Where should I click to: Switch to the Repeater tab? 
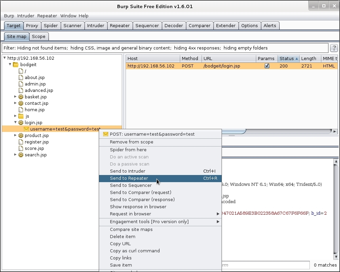(120, 25)
